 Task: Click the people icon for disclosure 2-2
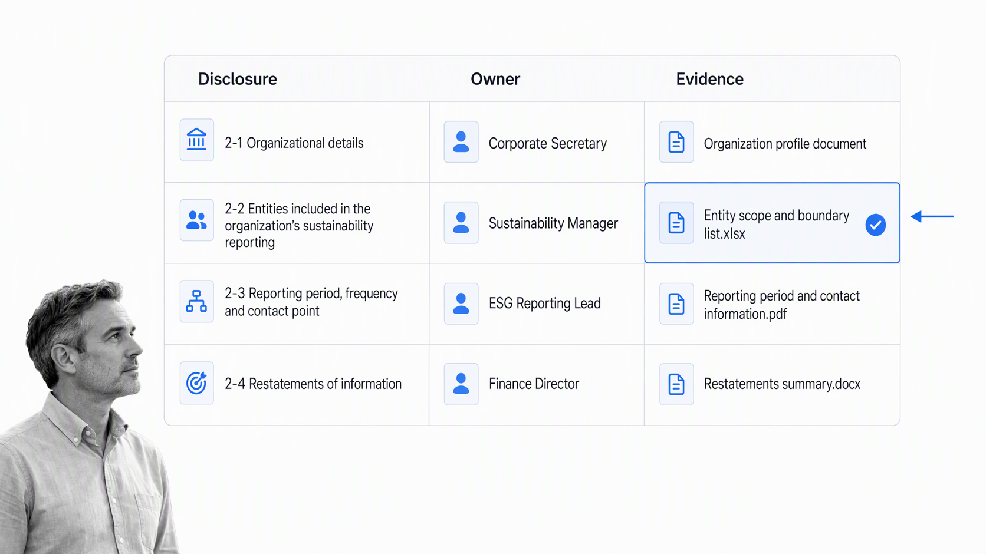point(196,220)
